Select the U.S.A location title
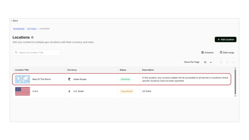The image size is (249, 140). (35, 91)
